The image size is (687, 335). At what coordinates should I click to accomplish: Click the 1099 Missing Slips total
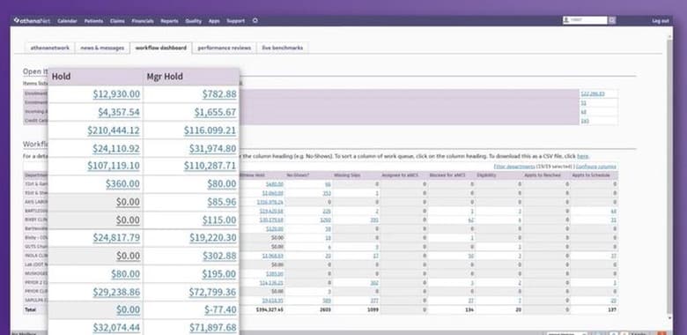373,309
